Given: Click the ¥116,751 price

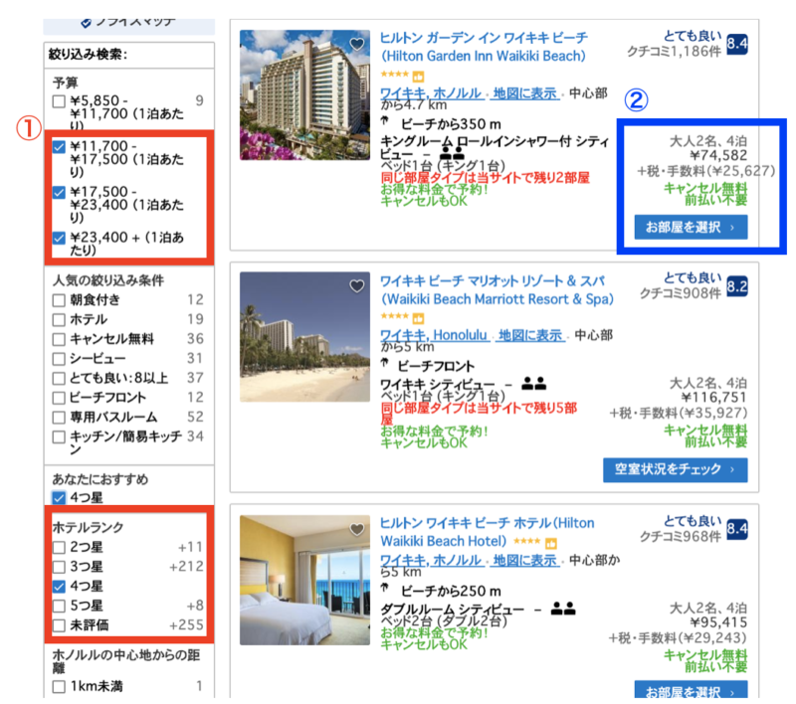Looking at the screenshot, I should point(713,398).
